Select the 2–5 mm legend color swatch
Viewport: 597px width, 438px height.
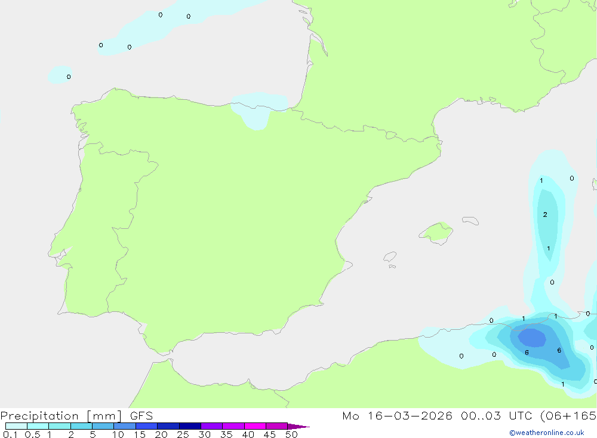pyautogui.click(x=81, y=426)
